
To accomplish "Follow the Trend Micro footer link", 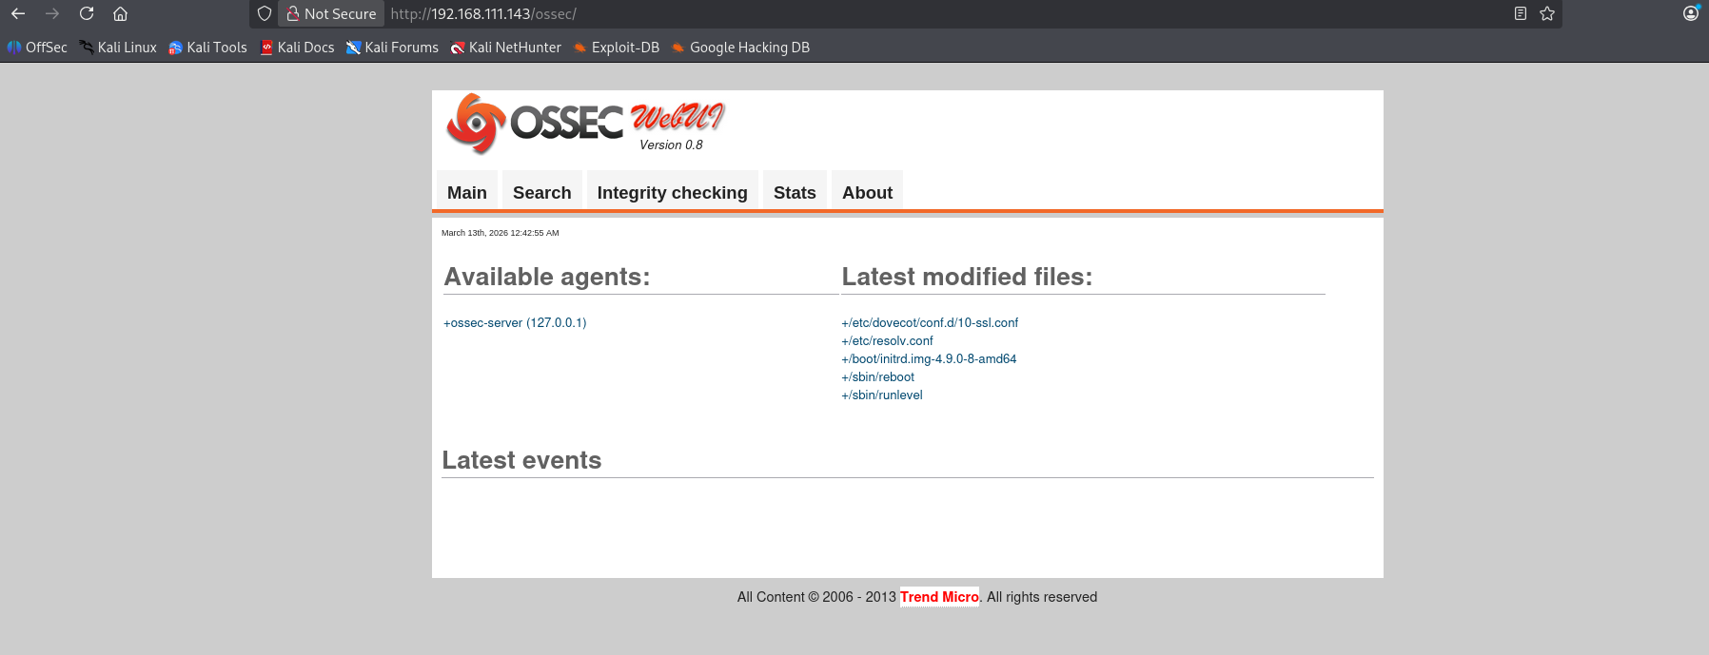I will [x=939, y=597].
